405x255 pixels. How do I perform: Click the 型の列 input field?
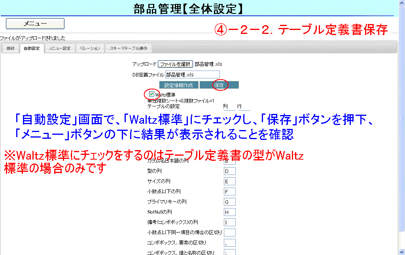[x=229, y=171]
